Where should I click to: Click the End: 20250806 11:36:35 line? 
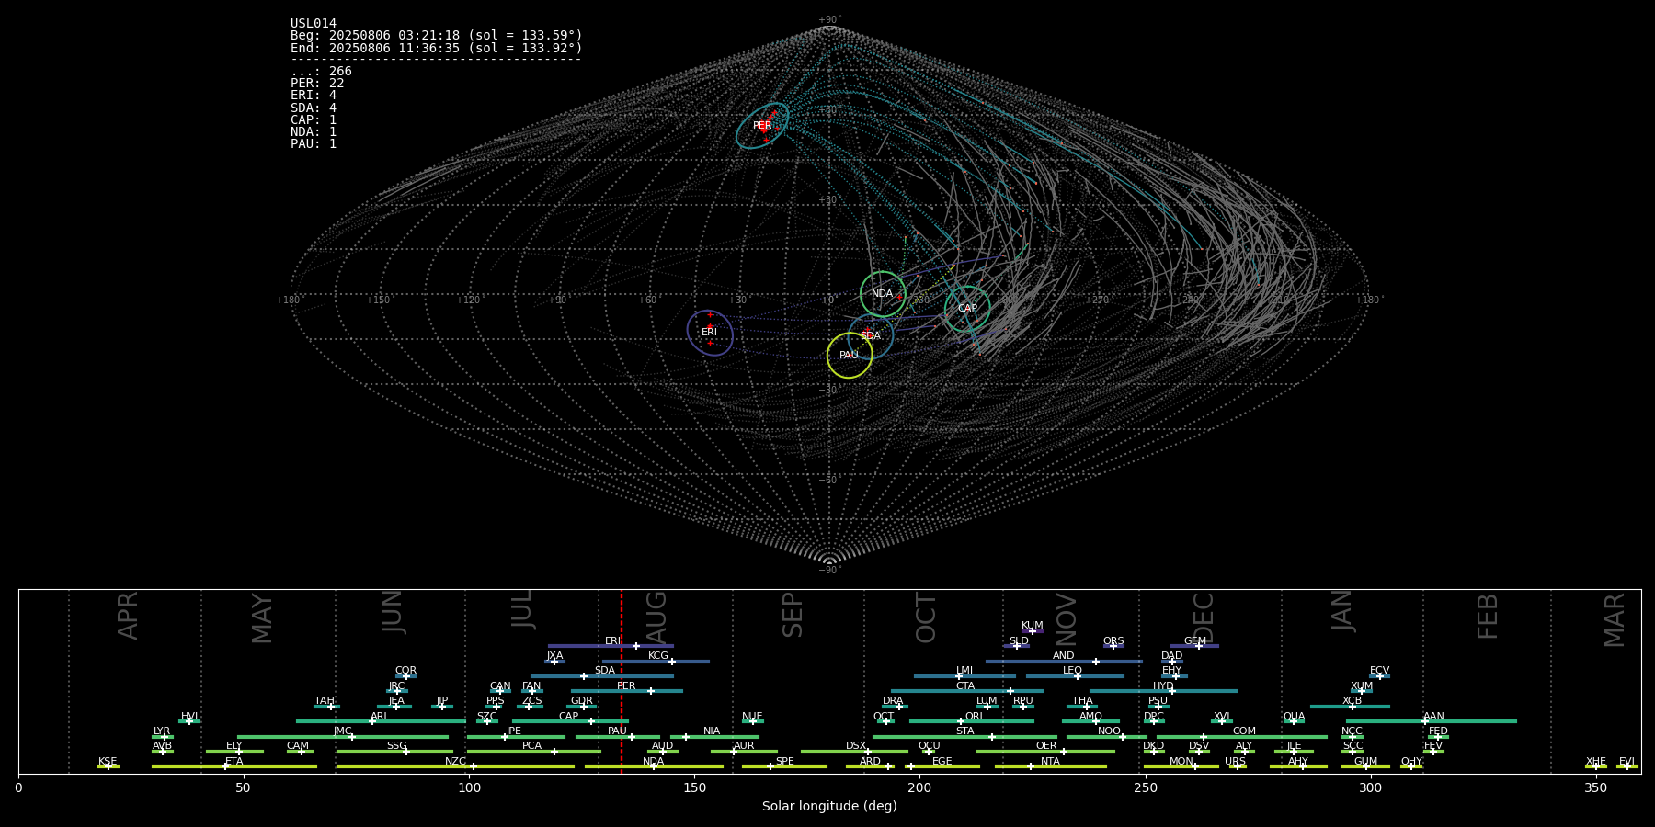437,48
